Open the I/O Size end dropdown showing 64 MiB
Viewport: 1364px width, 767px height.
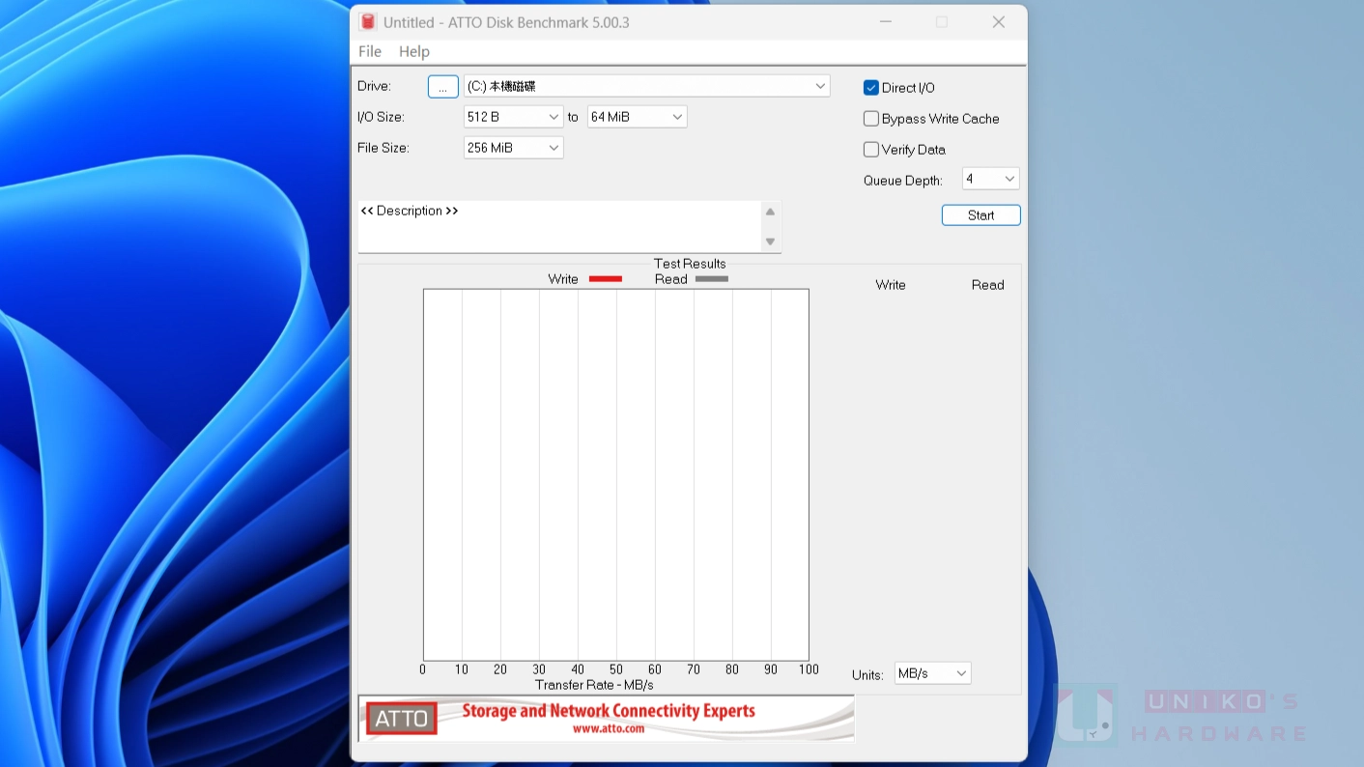637,117
